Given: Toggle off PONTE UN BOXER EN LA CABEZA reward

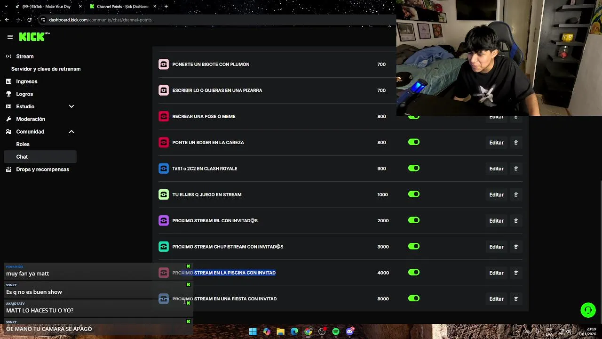Looking at the screenshot, I should [413, 142].
